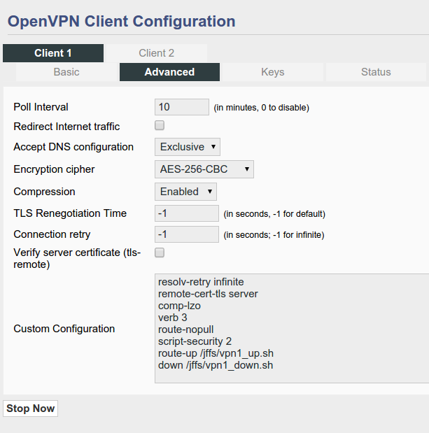The height and width of the screenshot is (433, 429).
Task: Open the Compression dropdown
Action: (x=185, y=192)
